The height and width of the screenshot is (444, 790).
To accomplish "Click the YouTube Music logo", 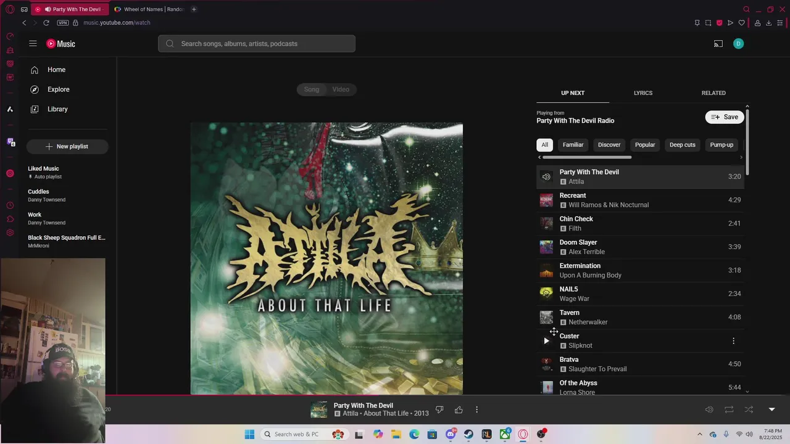I will click(61, 44).
